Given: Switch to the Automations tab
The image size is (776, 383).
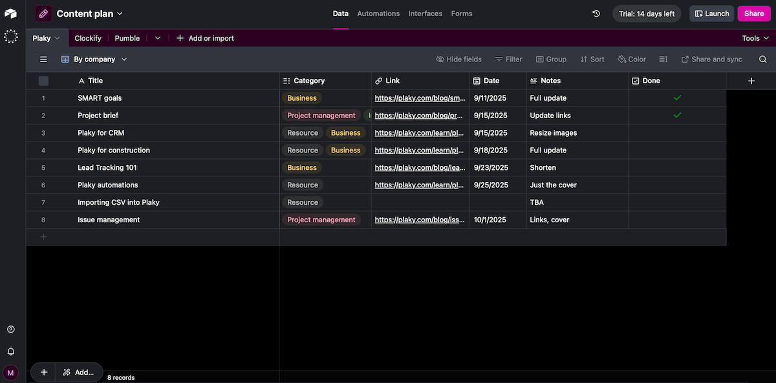Looking at the screenshot, I should pos(378,13).
